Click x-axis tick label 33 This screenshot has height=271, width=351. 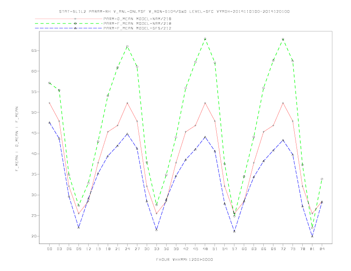(156, 249)
